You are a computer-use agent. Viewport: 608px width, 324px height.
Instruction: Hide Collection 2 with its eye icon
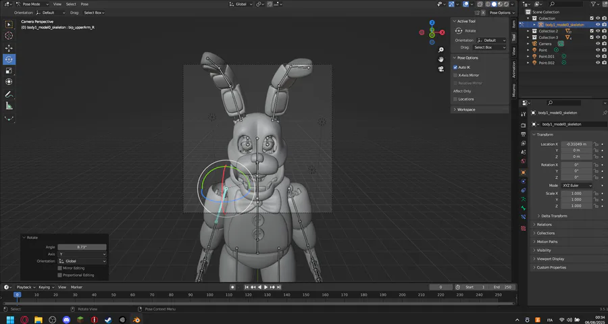coord(598,31)
